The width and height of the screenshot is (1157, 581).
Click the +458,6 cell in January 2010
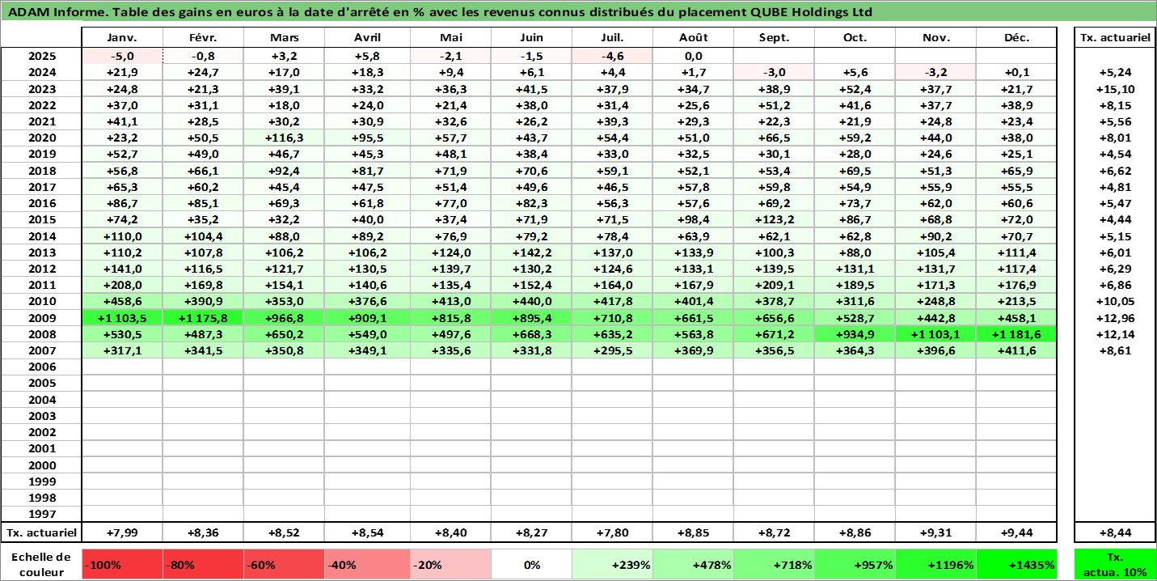point(123,301)
